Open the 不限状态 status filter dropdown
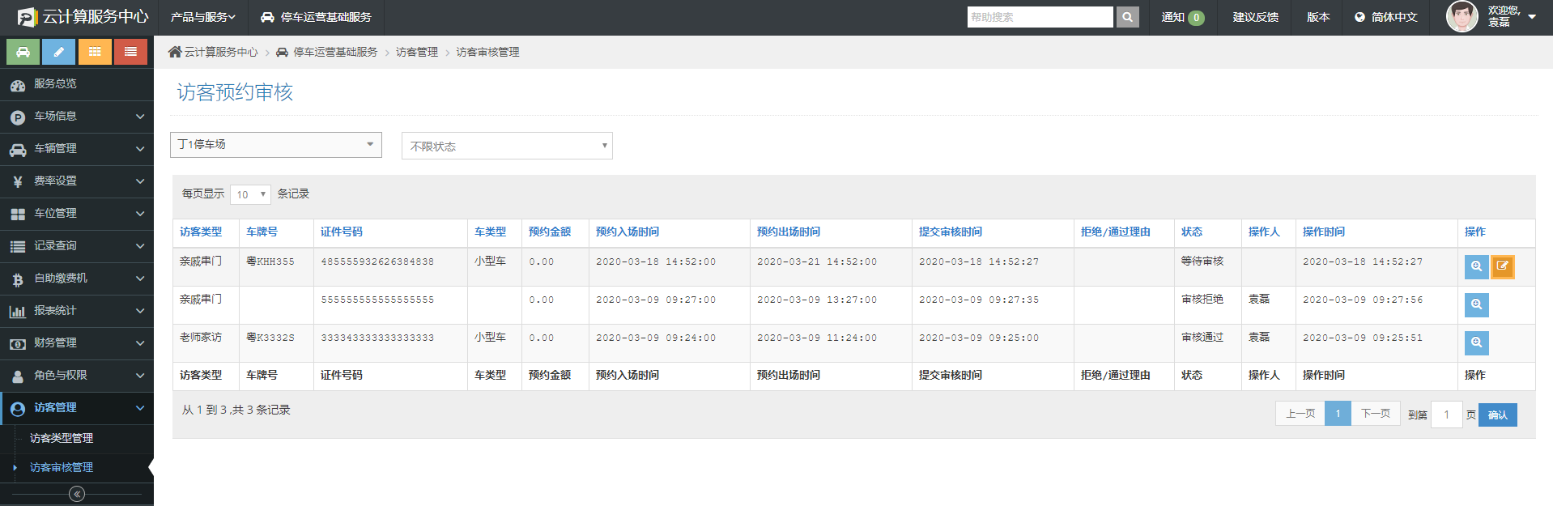This screenshot has height=506, width=1553. [507, 146]
